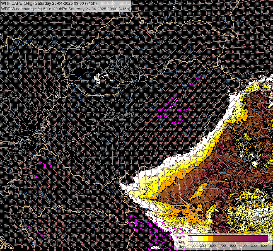Click the legend value 700

(223, 246)
